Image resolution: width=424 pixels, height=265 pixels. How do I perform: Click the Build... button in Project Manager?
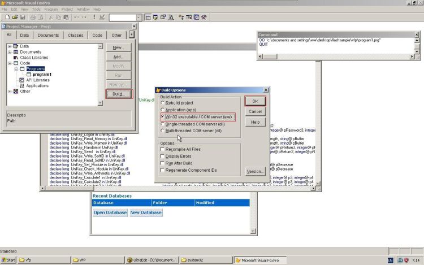pos(119,94)
